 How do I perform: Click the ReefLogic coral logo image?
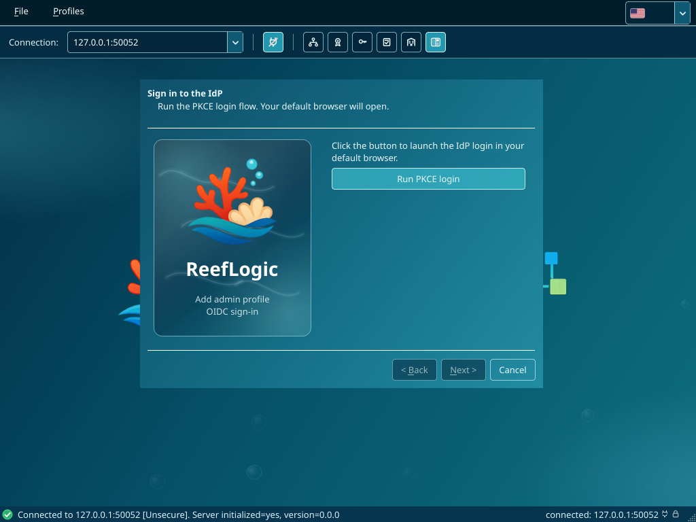tap(232, 201)
